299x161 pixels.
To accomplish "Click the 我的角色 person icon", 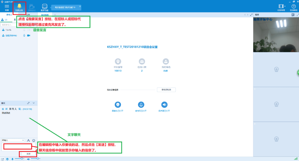I will click(166, 62).
